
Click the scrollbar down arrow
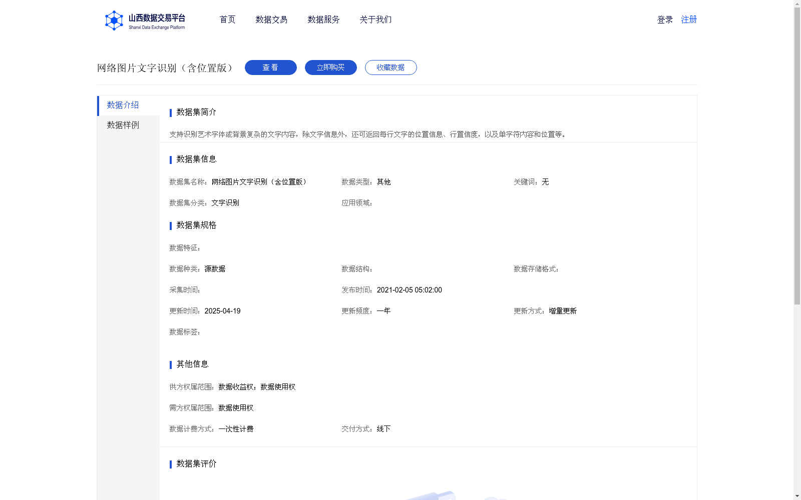(797, 496)
